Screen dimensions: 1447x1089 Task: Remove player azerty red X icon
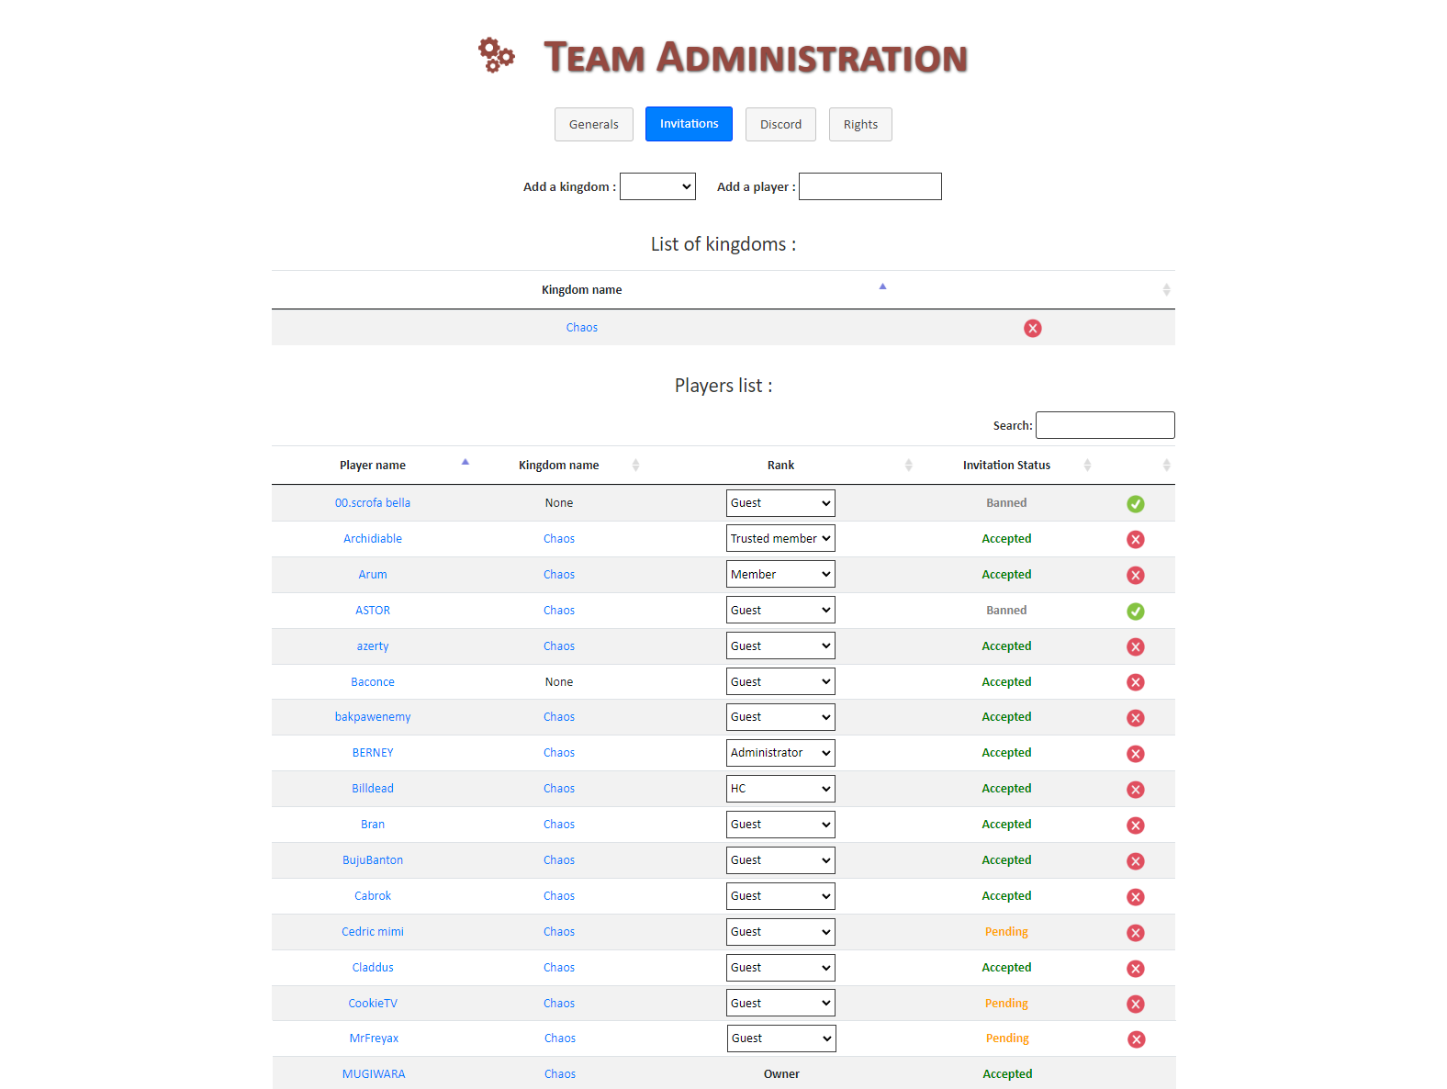[x=1136, y=646]
